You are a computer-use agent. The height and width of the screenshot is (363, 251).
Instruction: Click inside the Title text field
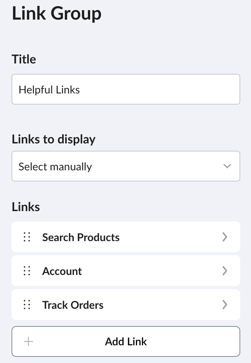[126, 89]
